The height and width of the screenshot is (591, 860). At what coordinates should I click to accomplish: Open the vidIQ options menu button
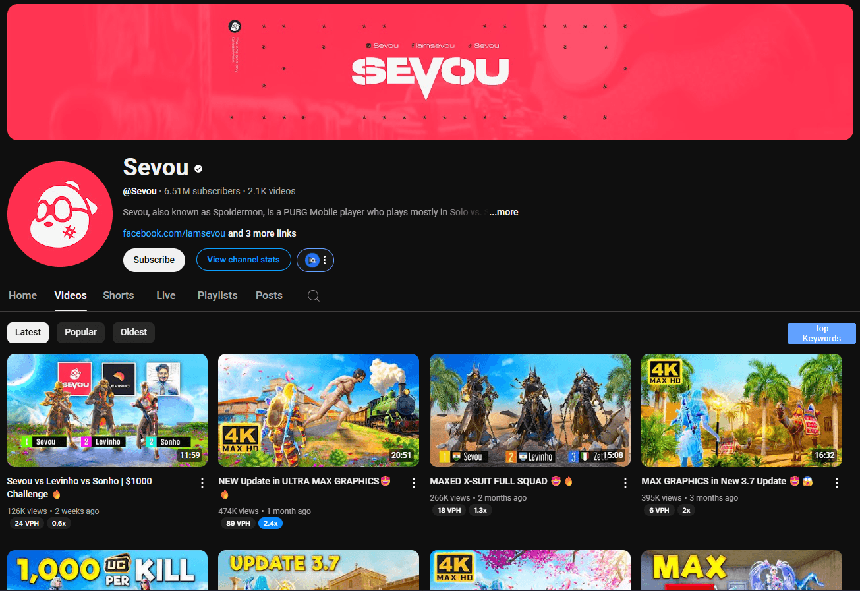[x=315, y=260]
